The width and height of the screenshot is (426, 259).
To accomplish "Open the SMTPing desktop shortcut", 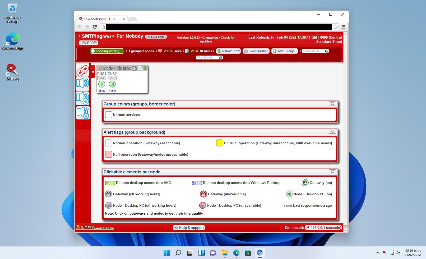I will [x=12, y=72].
